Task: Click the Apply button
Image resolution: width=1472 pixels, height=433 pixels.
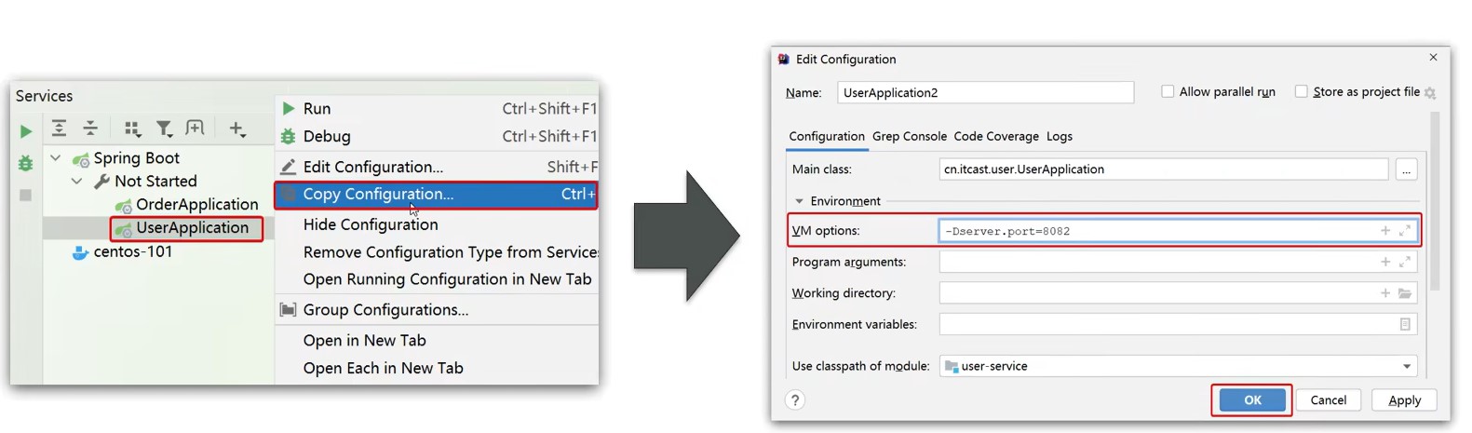Action: (1404, 400)
